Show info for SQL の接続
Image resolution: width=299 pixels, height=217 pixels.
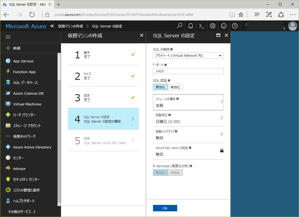(172, 49)
